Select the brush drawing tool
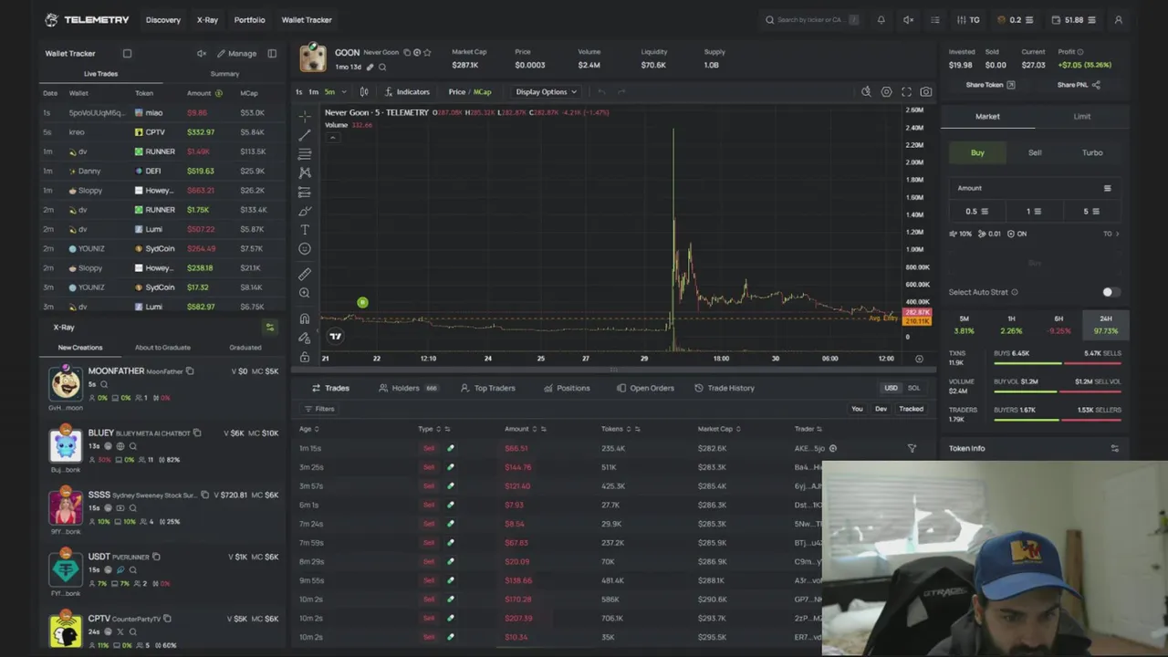This screenshot has width=1168, height=657. [305, 211]
